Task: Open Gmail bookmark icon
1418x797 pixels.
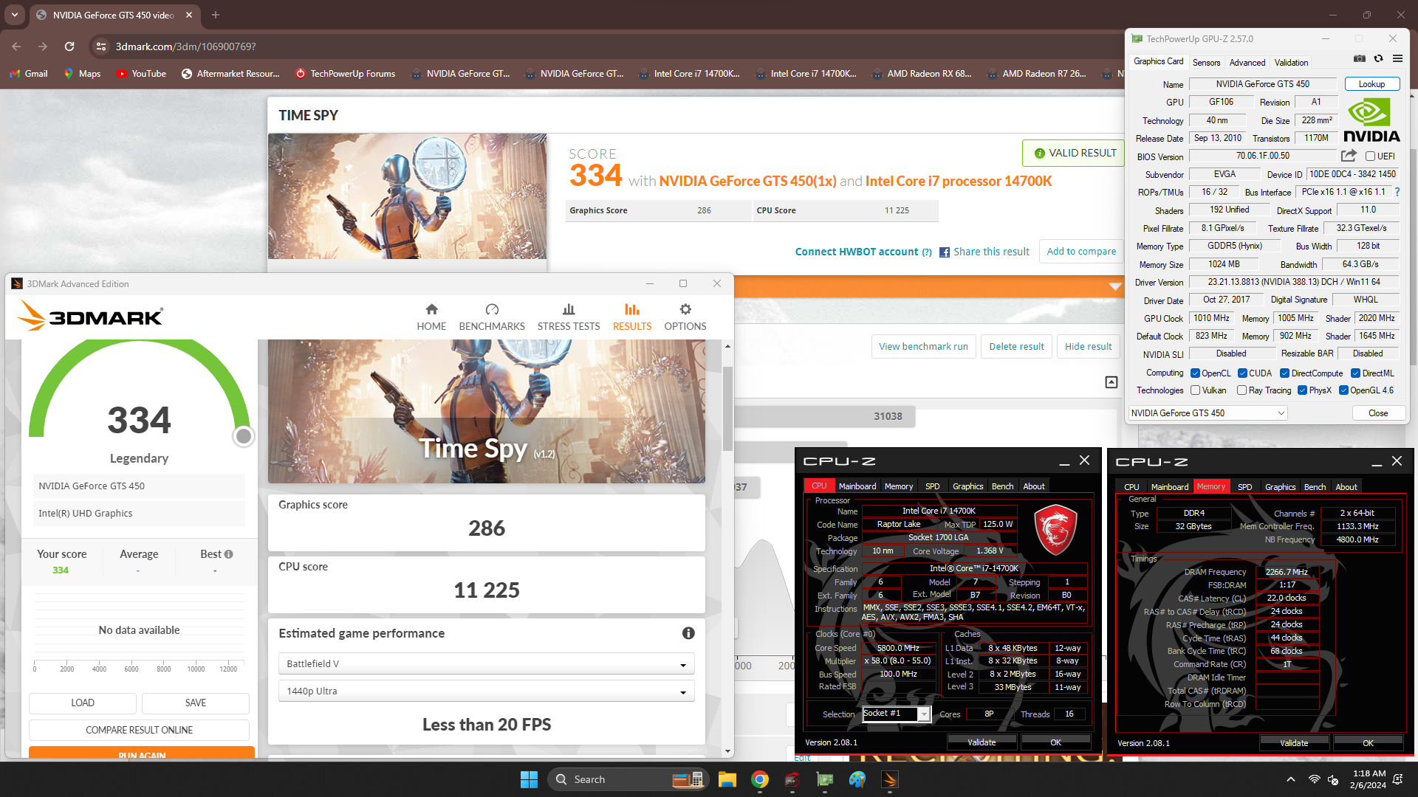Action: click(14, 74)
